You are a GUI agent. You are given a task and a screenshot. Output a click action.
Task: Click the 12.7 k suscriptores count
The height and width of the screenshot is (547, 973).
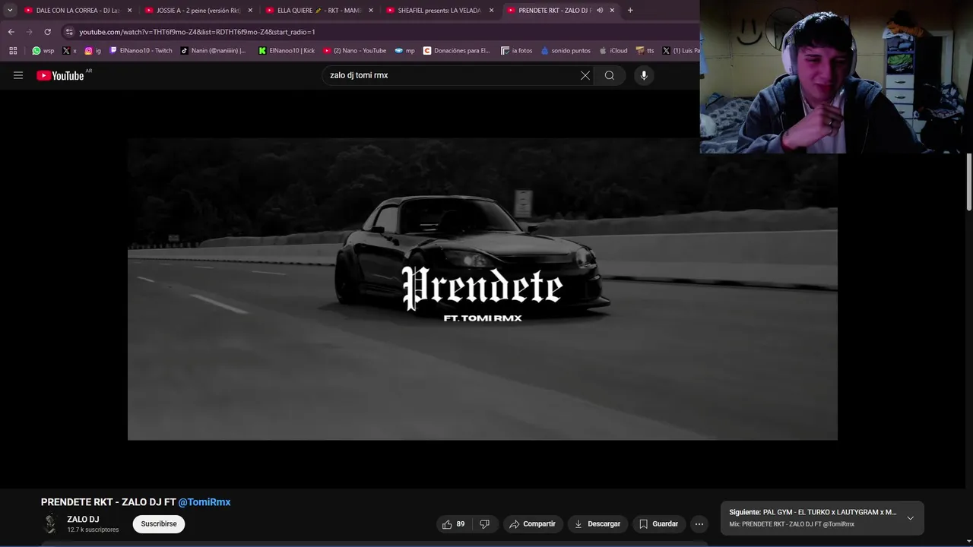click(93, 530)
